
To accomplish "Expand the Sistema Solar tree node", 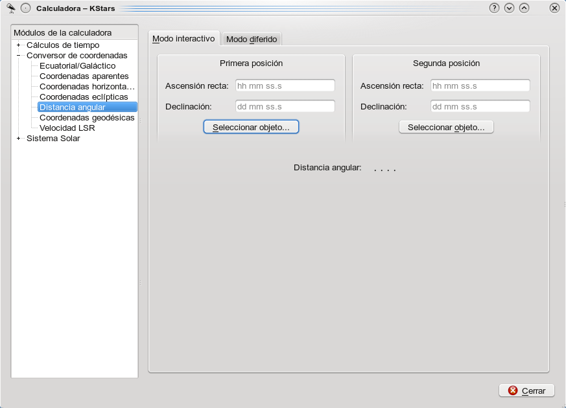I will click(x=19, y=139).
